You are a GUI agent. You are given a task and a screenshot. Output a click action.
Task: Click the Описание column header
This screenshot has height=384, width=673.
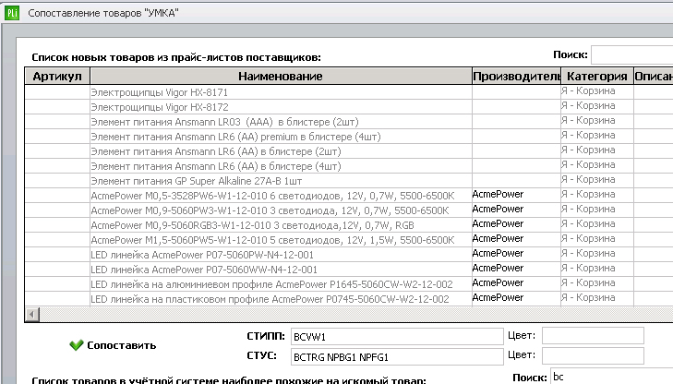point(654,77)
